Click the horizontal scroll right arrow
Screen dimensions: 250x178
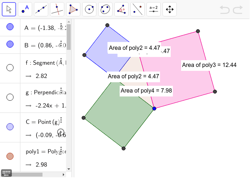tap(64, 174)
